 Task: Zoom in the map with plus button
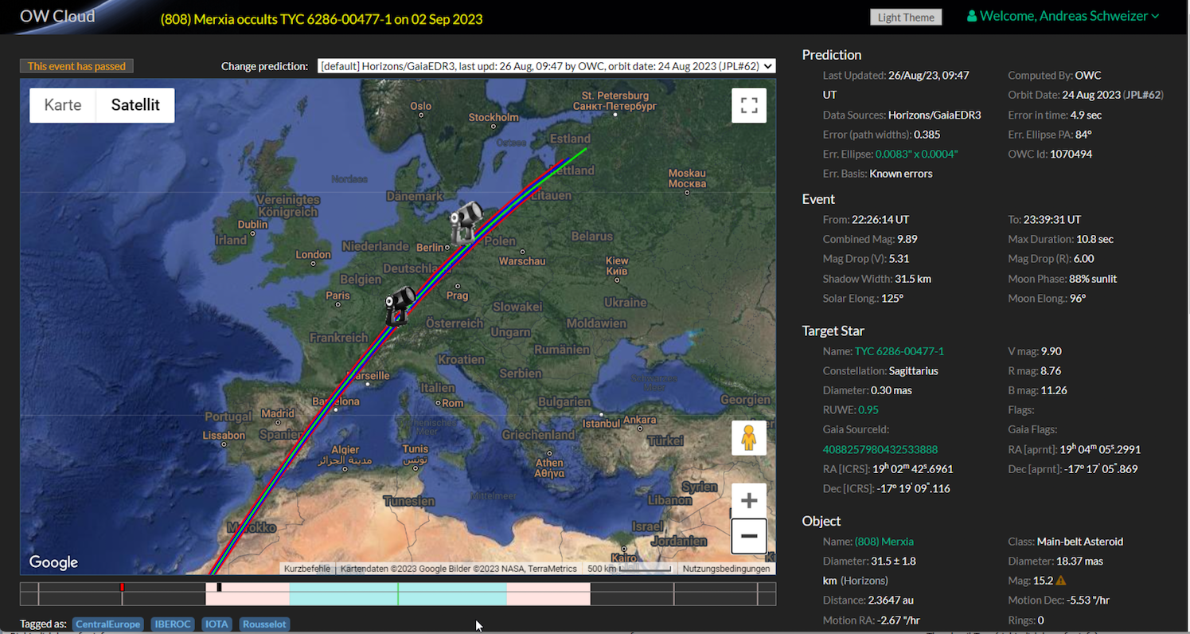pos(748,500)
